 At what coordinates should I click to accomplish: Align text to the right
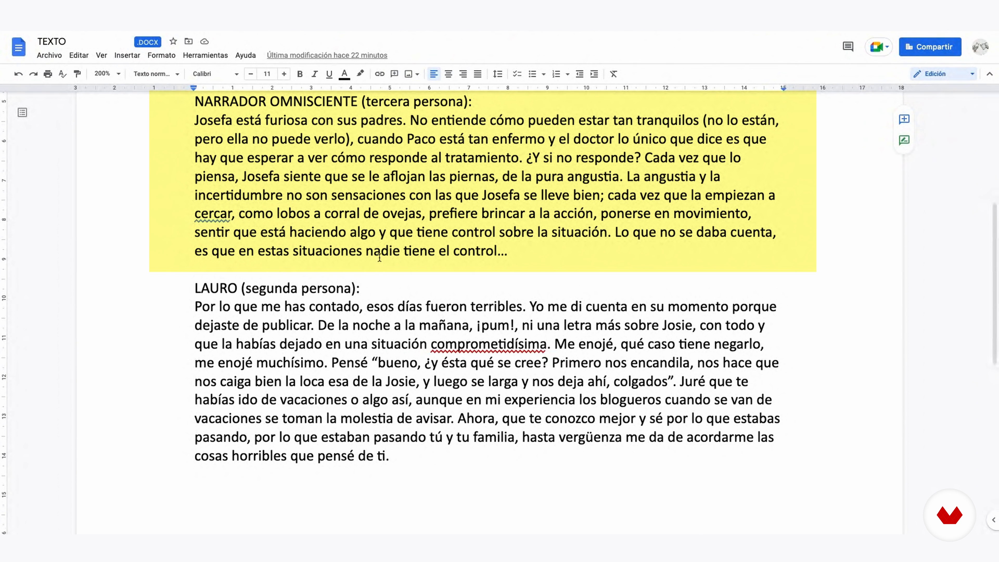pyautogui.click(x=463, y=74)
